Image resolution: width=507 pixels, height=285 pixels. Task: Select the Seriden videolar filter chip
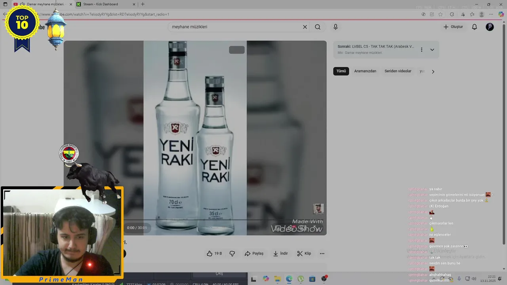[398, 71]
